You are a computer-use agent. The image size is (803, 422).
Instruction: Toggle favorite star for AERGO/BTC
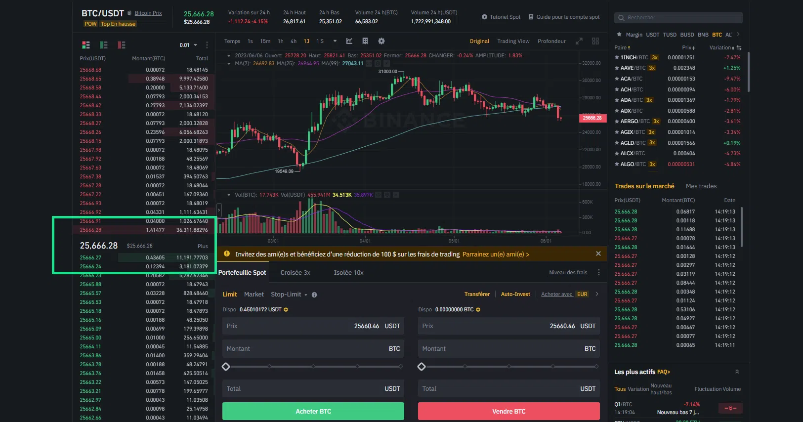pos(617,122)
